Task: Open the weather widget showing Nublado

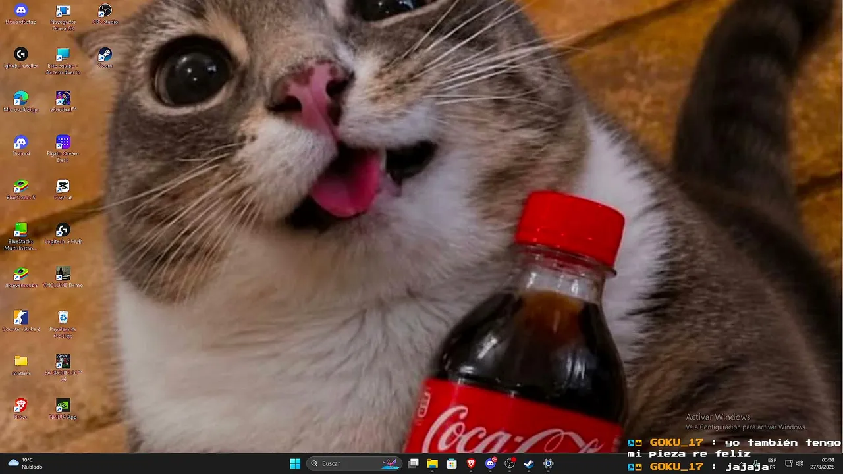Action: (x=25, y=463)
